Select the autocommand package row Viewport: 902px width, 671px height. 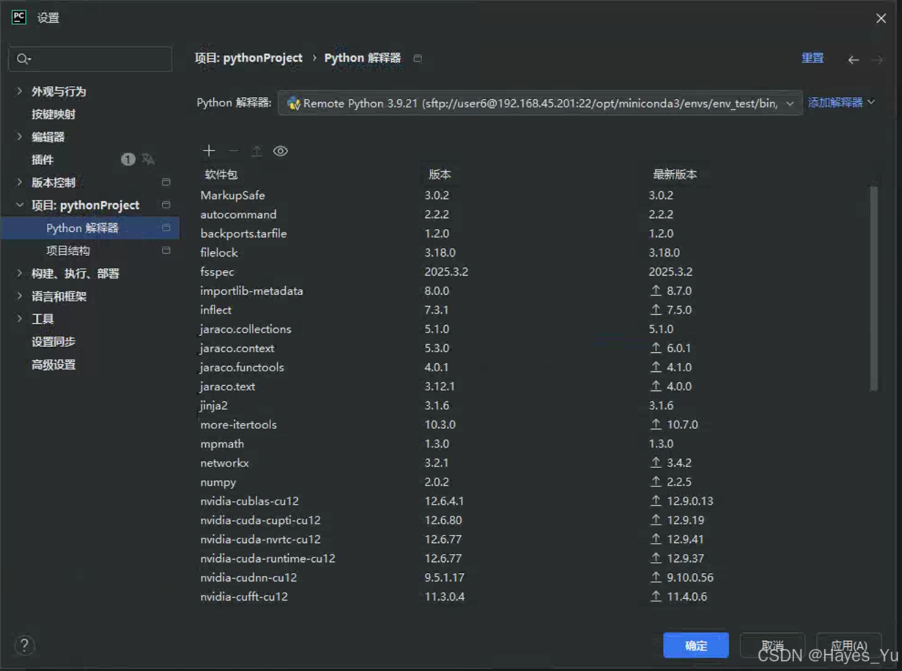pos(533,214)
